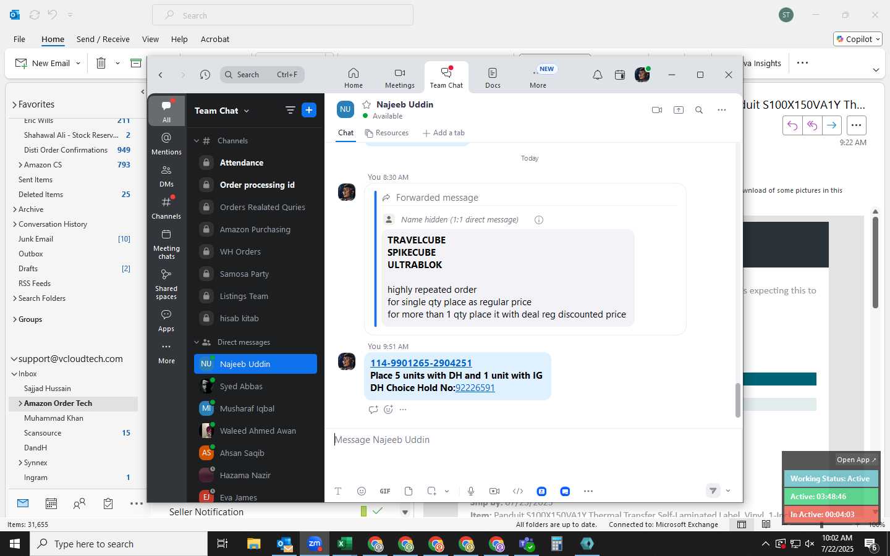
Task: Expand Favorites in Outlook folder pane
Action: [x=14, y=105]
